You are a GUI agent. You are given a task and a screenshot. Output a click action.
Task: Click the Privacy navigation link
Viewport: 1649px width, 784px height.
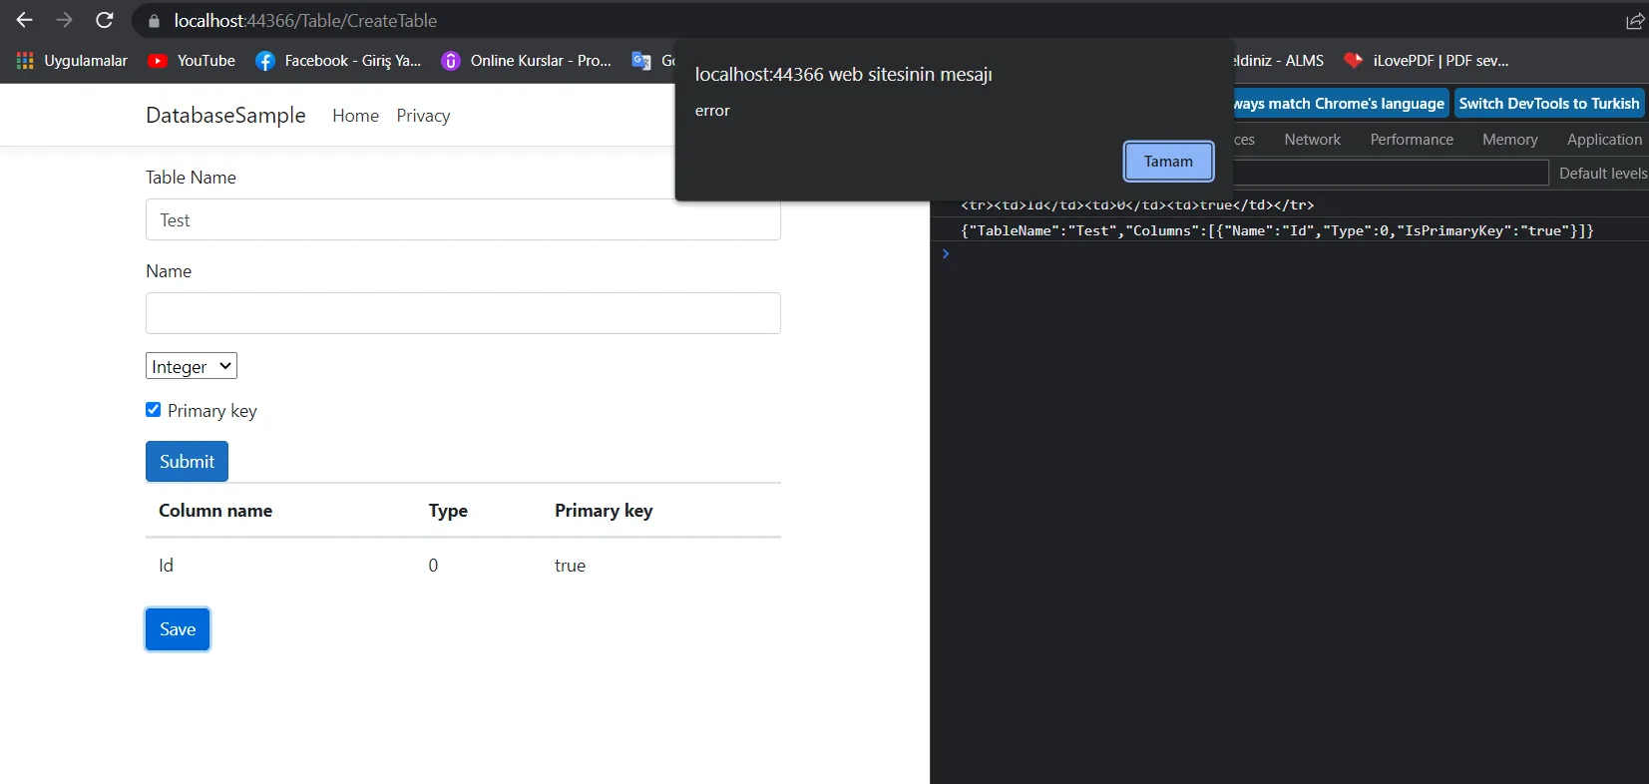click(x=423, y=116)
